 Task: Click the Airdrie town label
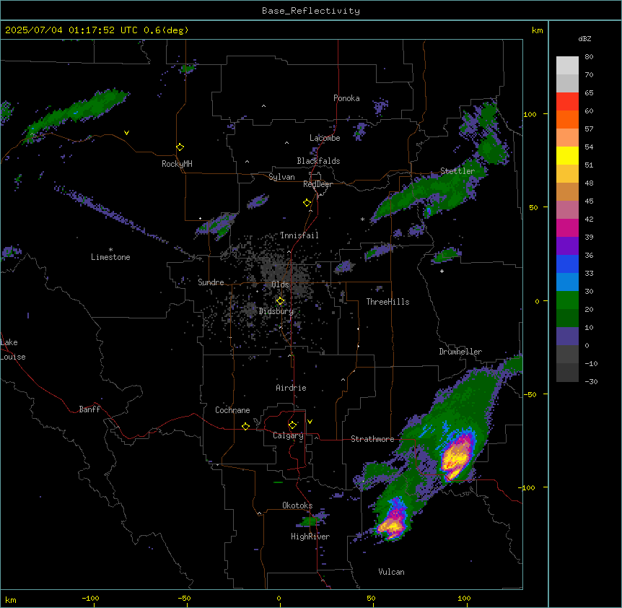[292, 388]
